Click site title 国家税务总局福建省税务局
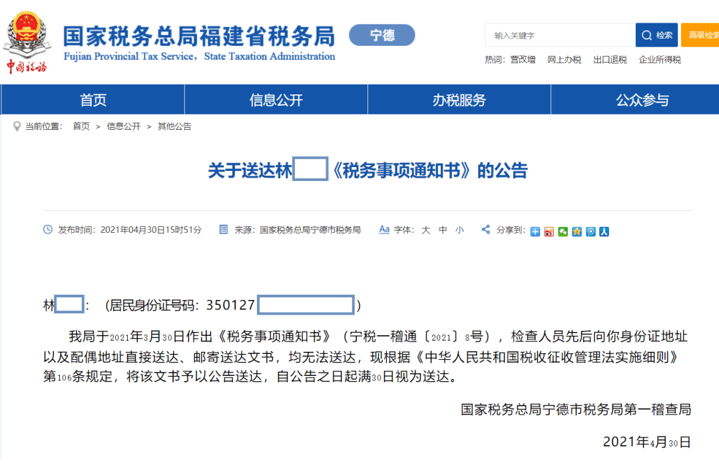719x465 pixels. click(x=199, y=36)
